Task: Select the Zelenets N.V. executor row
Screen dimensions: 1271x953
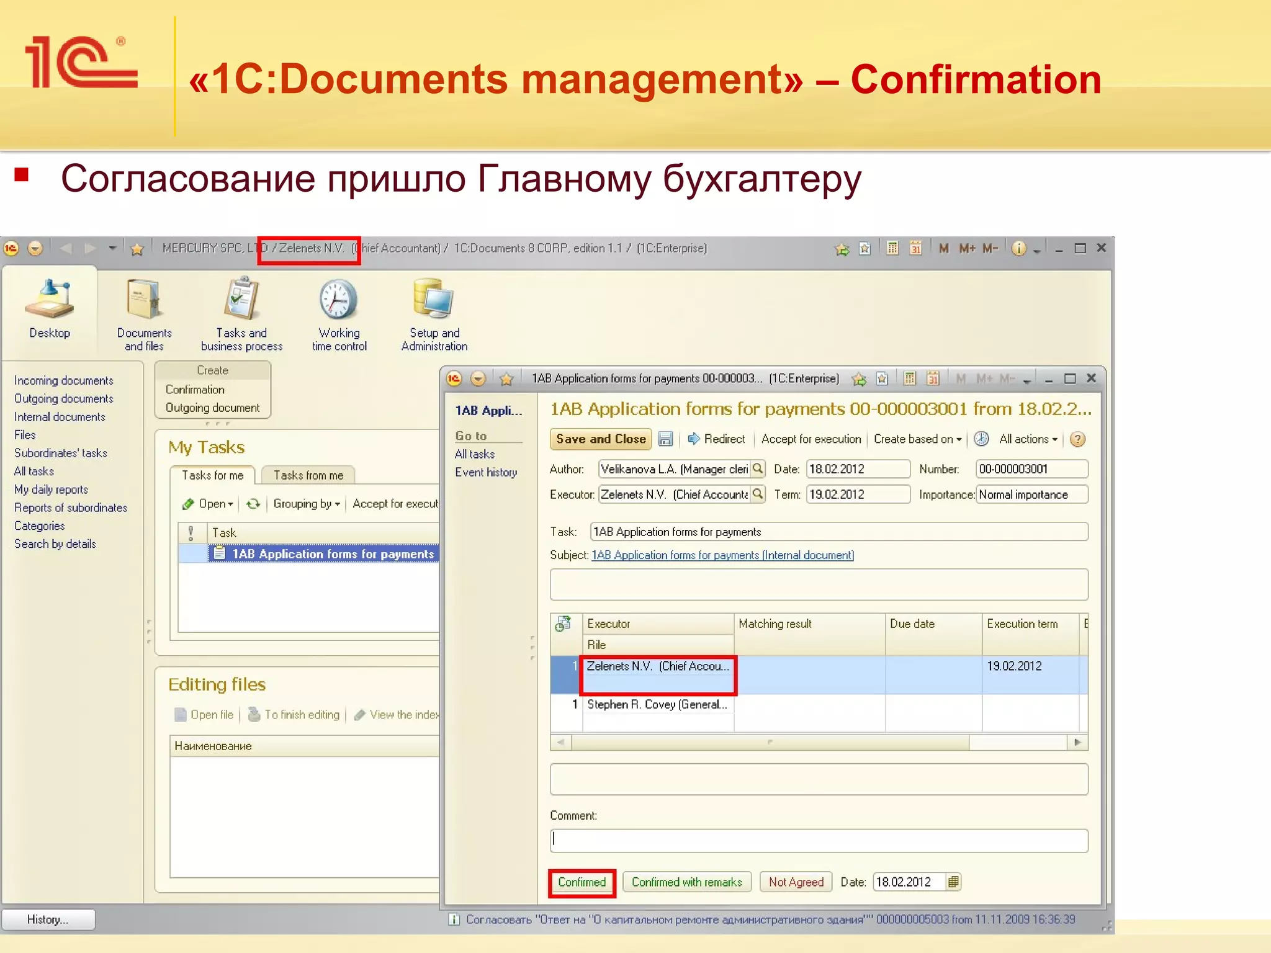Action: (819, 674)
